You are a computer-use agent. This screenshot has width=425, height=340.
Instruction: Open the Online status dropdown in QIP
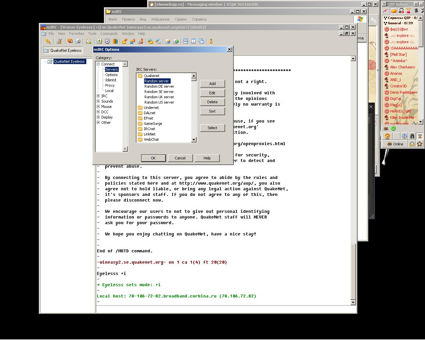[x=395, y=144]
